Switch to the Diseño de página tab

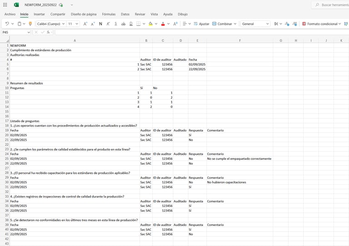click(x=84, y=14)
